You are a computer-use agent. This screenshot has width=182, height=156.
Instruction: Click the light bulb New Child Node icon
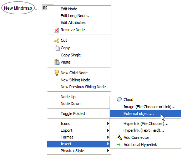pos(57,73)
